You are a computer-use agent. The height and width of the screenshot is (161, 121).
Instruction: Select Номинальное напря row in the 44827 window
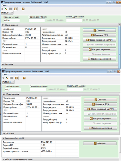click(x=22, y=123)
